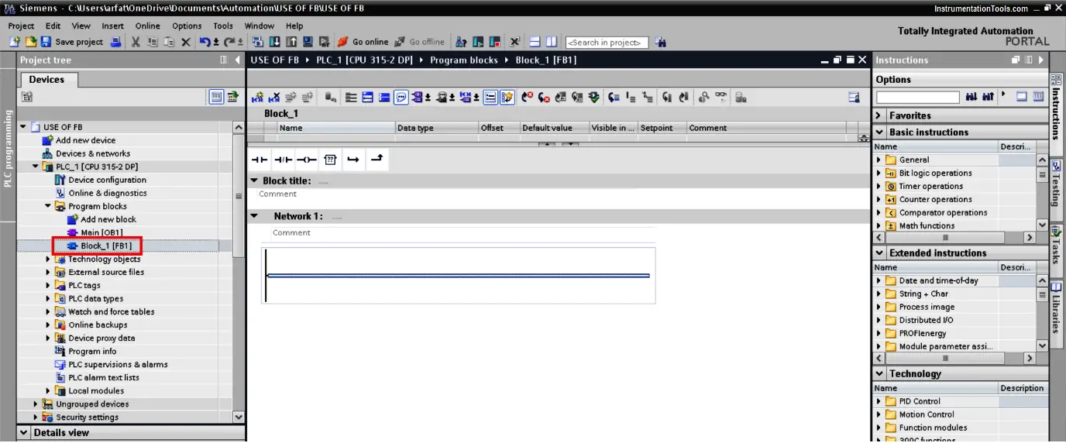The width and height of the screenshot is (1066, 443).
Task: Open the Options menu
Action: (x=187, y=26)
